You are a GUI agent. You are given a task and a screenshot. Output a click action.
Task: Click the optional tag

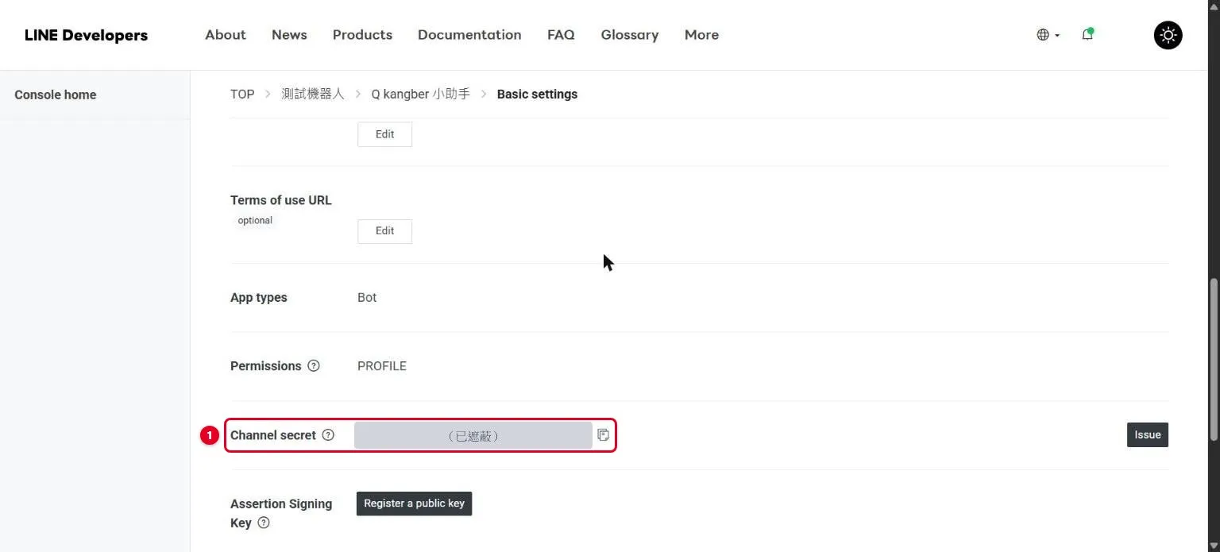pyautogui.click(x=255, y=221)
